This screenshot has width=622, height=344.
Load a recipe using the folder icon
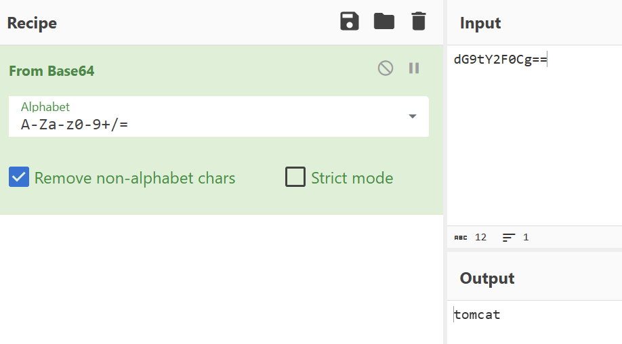[x=384, y=22]
